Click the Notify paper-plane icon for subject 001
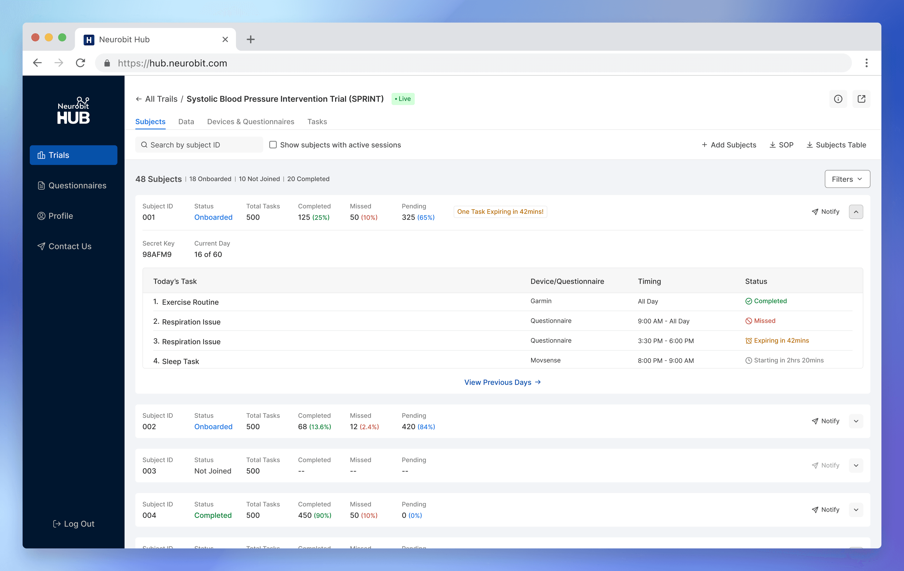Screen dimensions: 904x571 pyautogui.click(x=815, y=212)
